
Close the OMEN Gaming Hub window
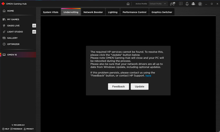[x=217, y=4]
